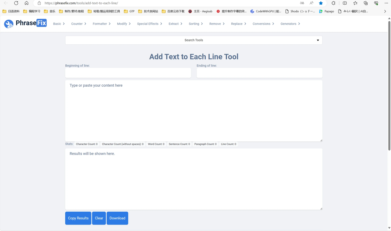Viewport: 391px width, 231px height.
Task: Open the browser collections icon
Action: pyautogui.click(x=365, y=3)
